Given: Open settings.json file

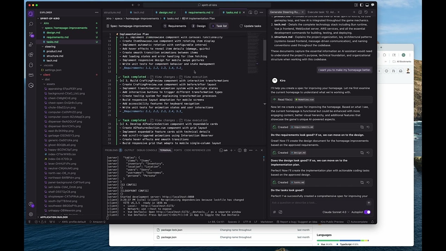Looking at the screenshot, I should pos(53,70).
